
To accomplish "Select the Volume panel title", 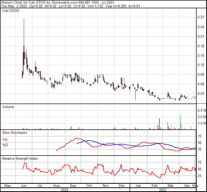I will [8, 107].
